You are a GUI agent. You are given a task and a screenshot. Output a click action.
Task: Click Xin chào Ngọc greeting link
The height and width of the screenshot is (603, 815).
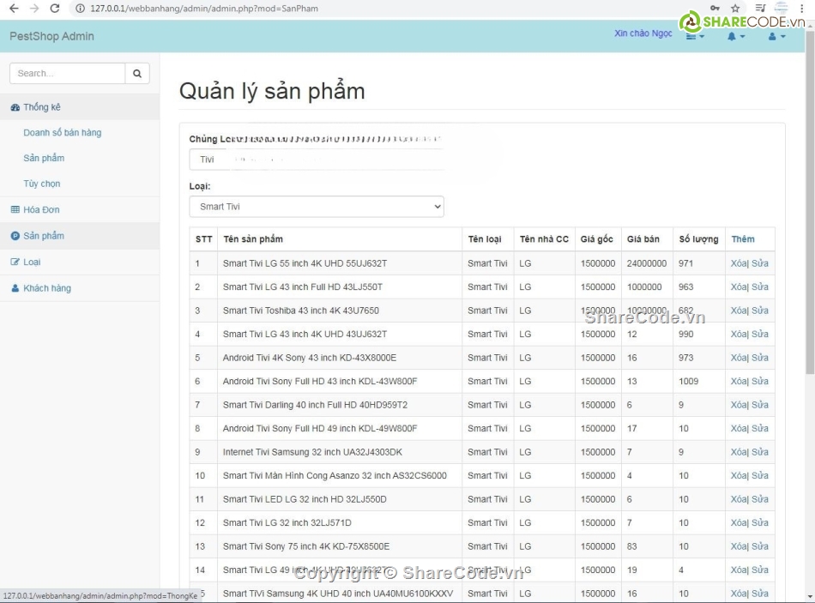coord(643,33)
